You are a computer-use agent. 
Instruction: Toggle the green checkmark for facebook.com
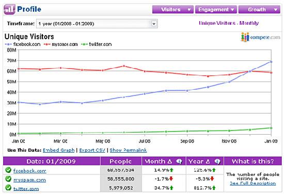[x=8, y=170]
